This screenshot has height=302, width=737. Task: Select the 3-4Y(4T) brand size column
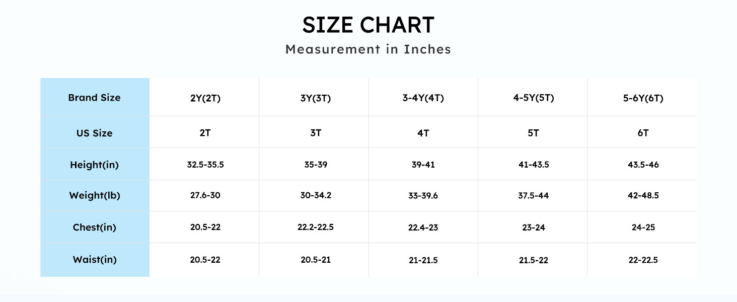(x=423, y=98)
